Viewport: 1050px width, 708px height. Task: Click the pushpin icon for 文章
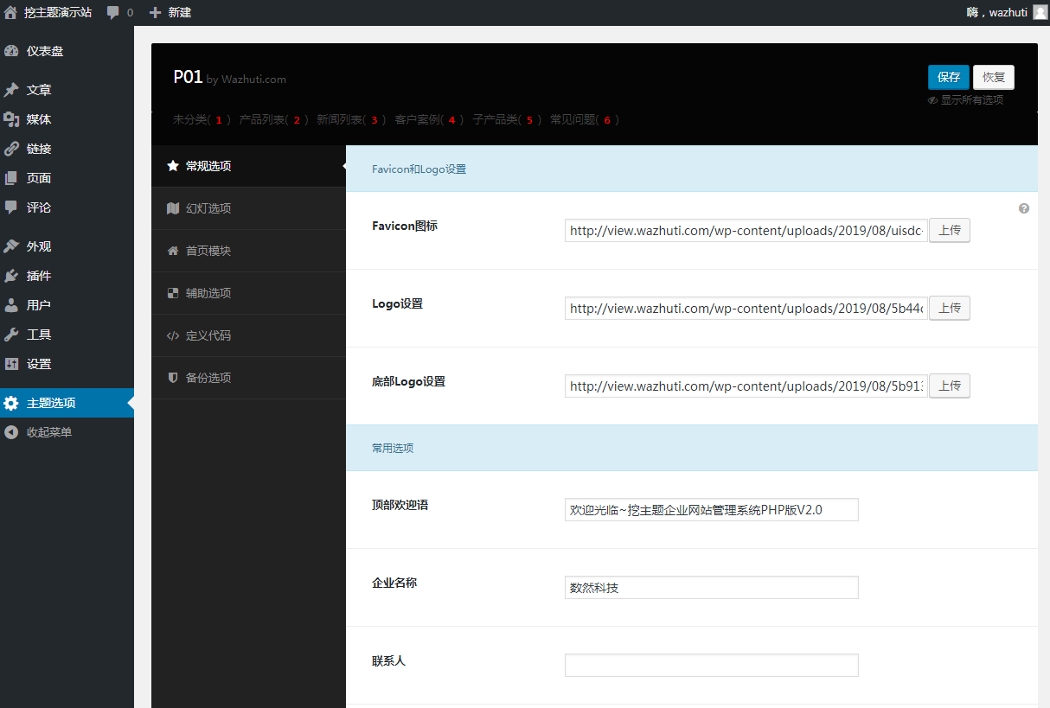point(11,90)
